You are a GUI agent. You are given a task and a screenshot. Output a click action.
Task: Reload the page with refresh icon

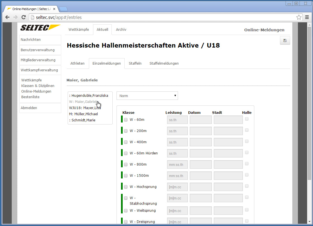(24, 17)
